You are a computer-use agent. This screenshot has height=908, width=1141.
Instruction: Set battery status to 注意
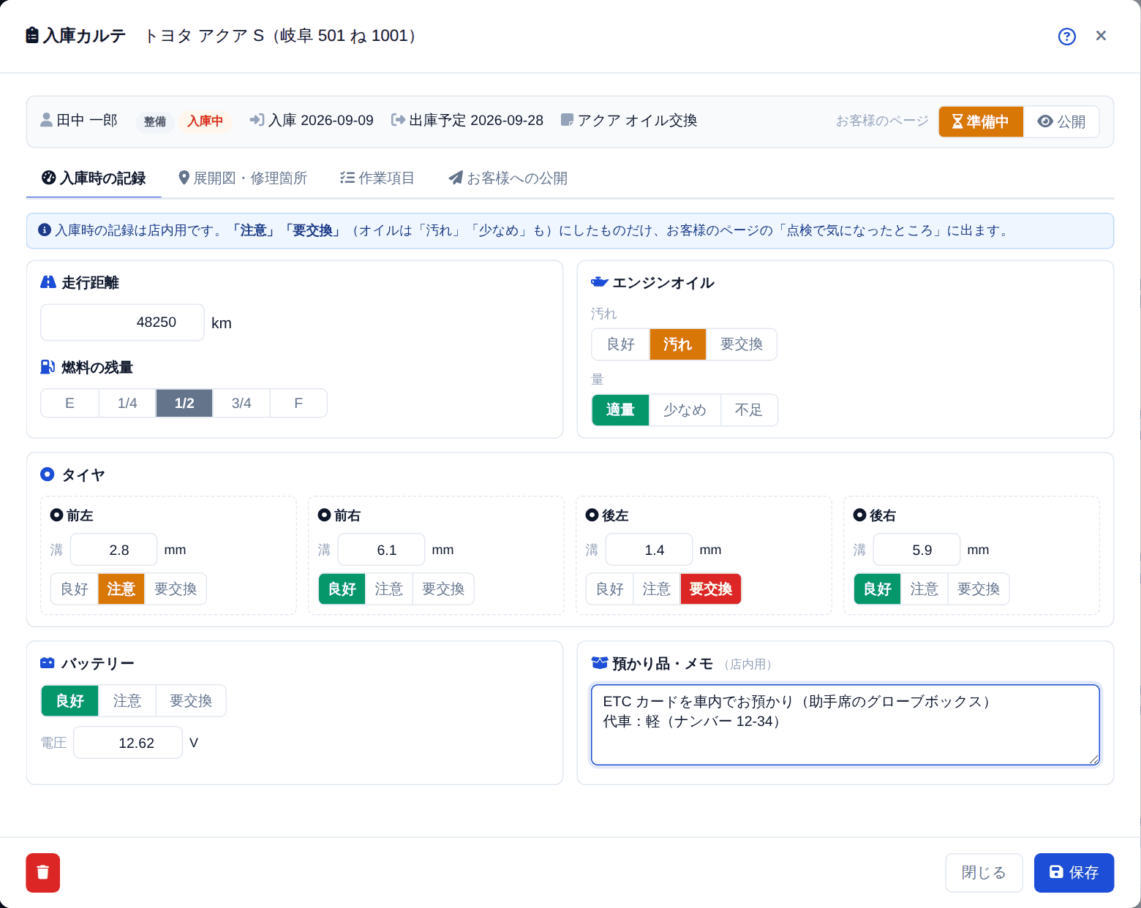click(x=127, y=701)
